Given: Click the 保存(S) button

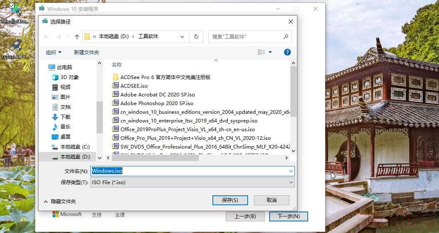Looking at the screenshot, I should click(230, 200).
